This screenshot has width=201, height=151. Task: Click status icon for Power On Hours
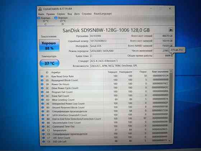pyautogui.click(x=42, y=84)
